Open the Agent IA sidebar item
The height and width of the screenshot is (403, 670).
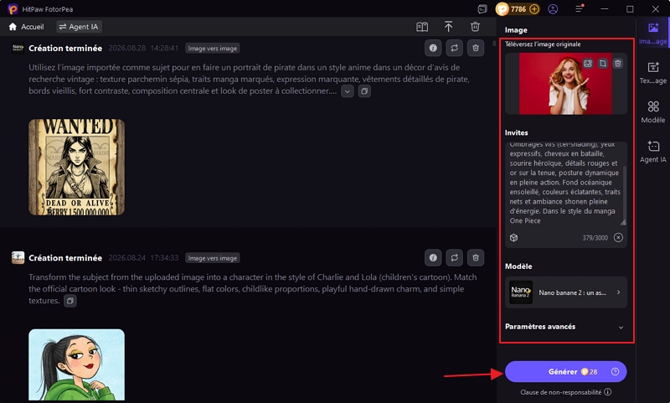click(x=653, y=152)
